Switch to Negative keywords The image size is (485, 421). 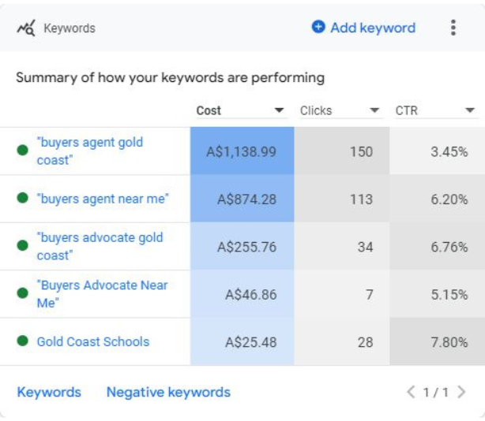pos(168,392)
